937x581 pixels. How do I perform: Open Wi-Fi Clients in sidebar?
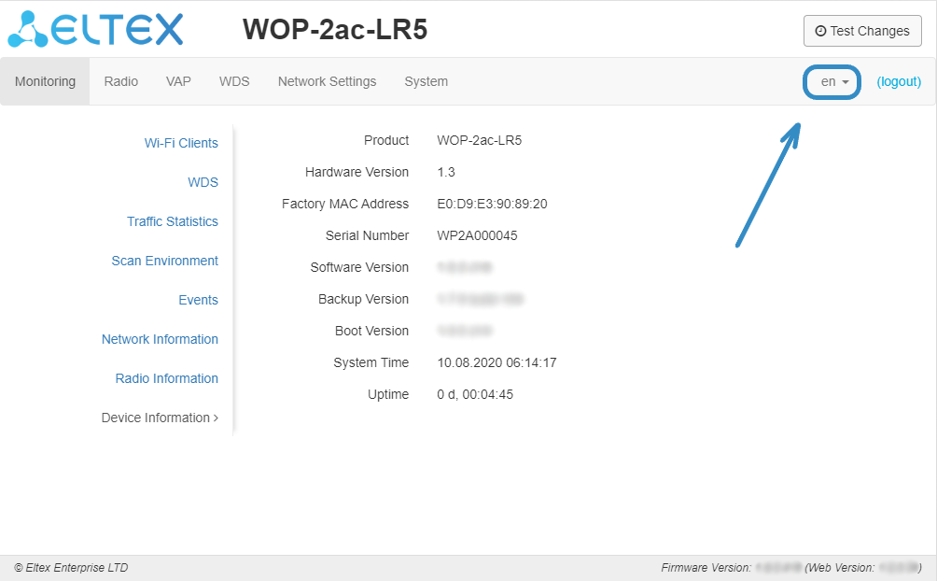tap(181, 143)
